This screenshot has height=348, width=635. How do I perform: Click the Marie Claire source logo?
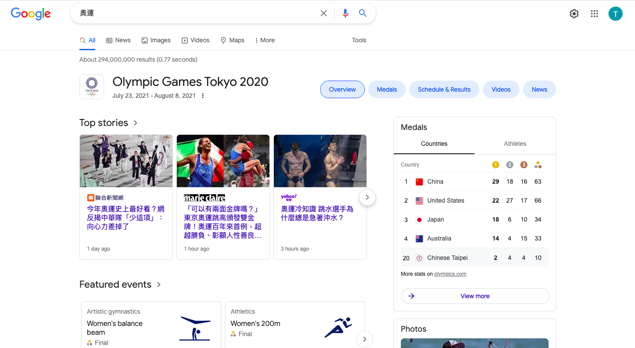coord(205,198)
